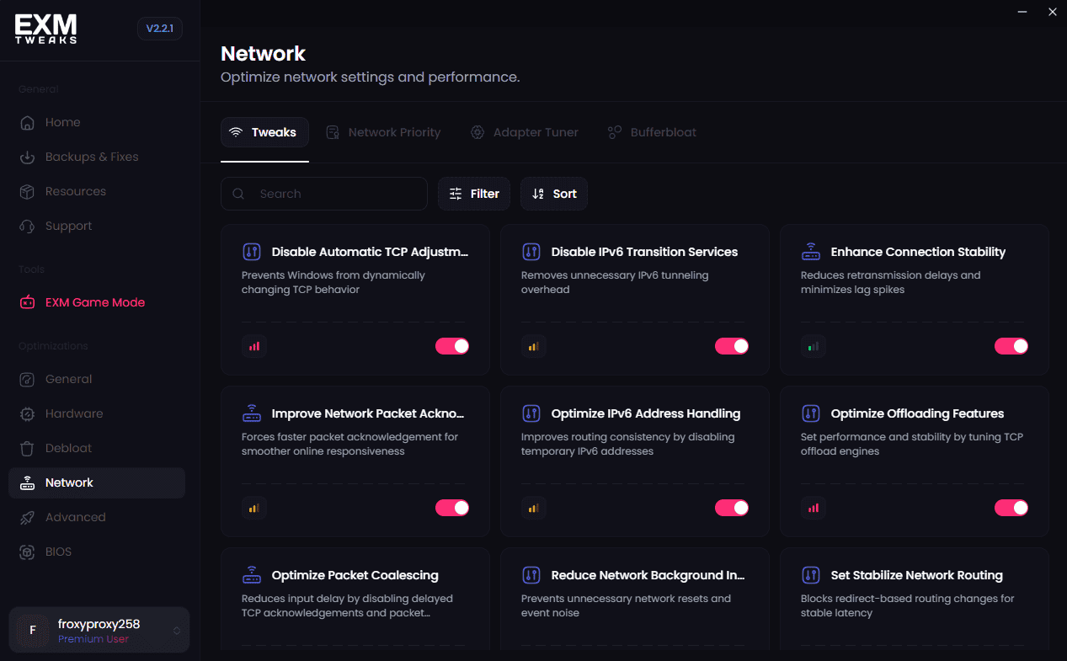The image size is (1067, 661).
Task: Disable the Optimize IPv6 Address Handling toggle
Action: 732,508
